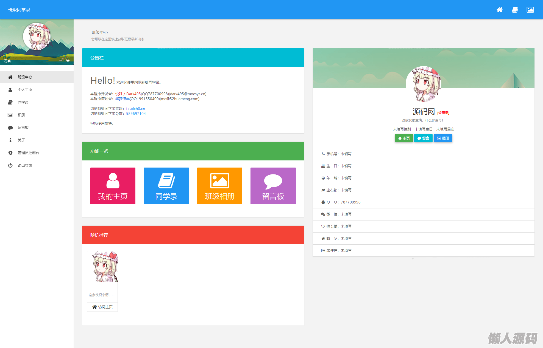Open the pink 我的主页 tile

pyautogui.click(x=113, y=186)
